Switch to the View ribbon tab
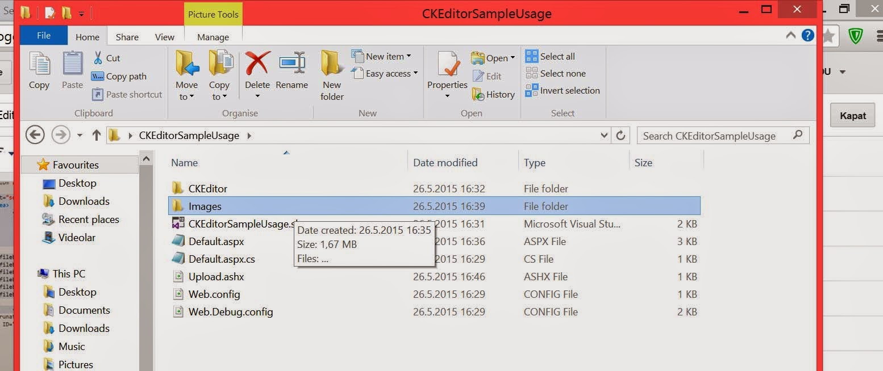 (165, 37)
